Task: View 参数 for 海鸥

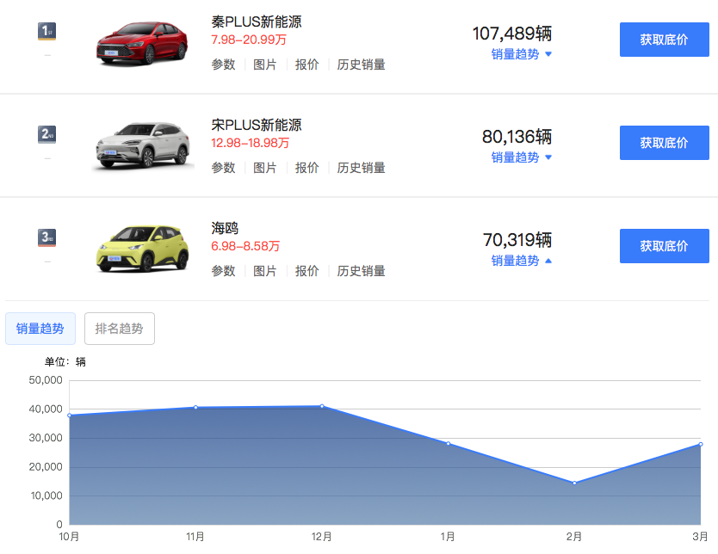Action: pos(223,271)
